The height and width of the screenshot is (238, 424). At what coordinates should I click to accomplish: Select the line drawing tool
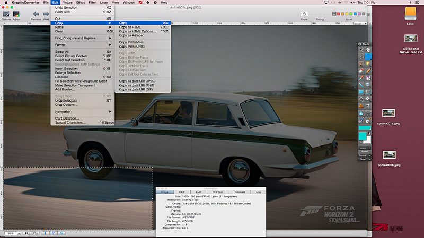coord(361,85)
